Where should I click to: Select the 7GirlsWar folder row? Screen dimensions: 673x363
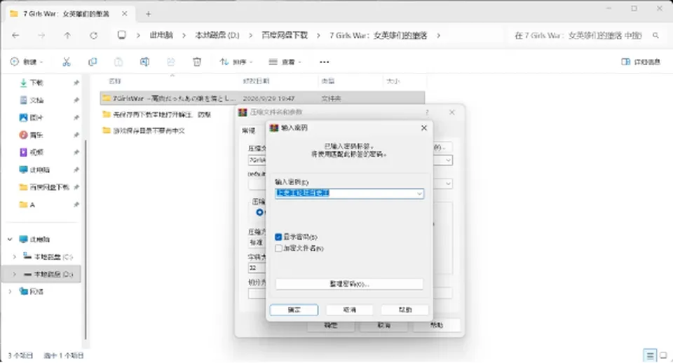[262, 98]
